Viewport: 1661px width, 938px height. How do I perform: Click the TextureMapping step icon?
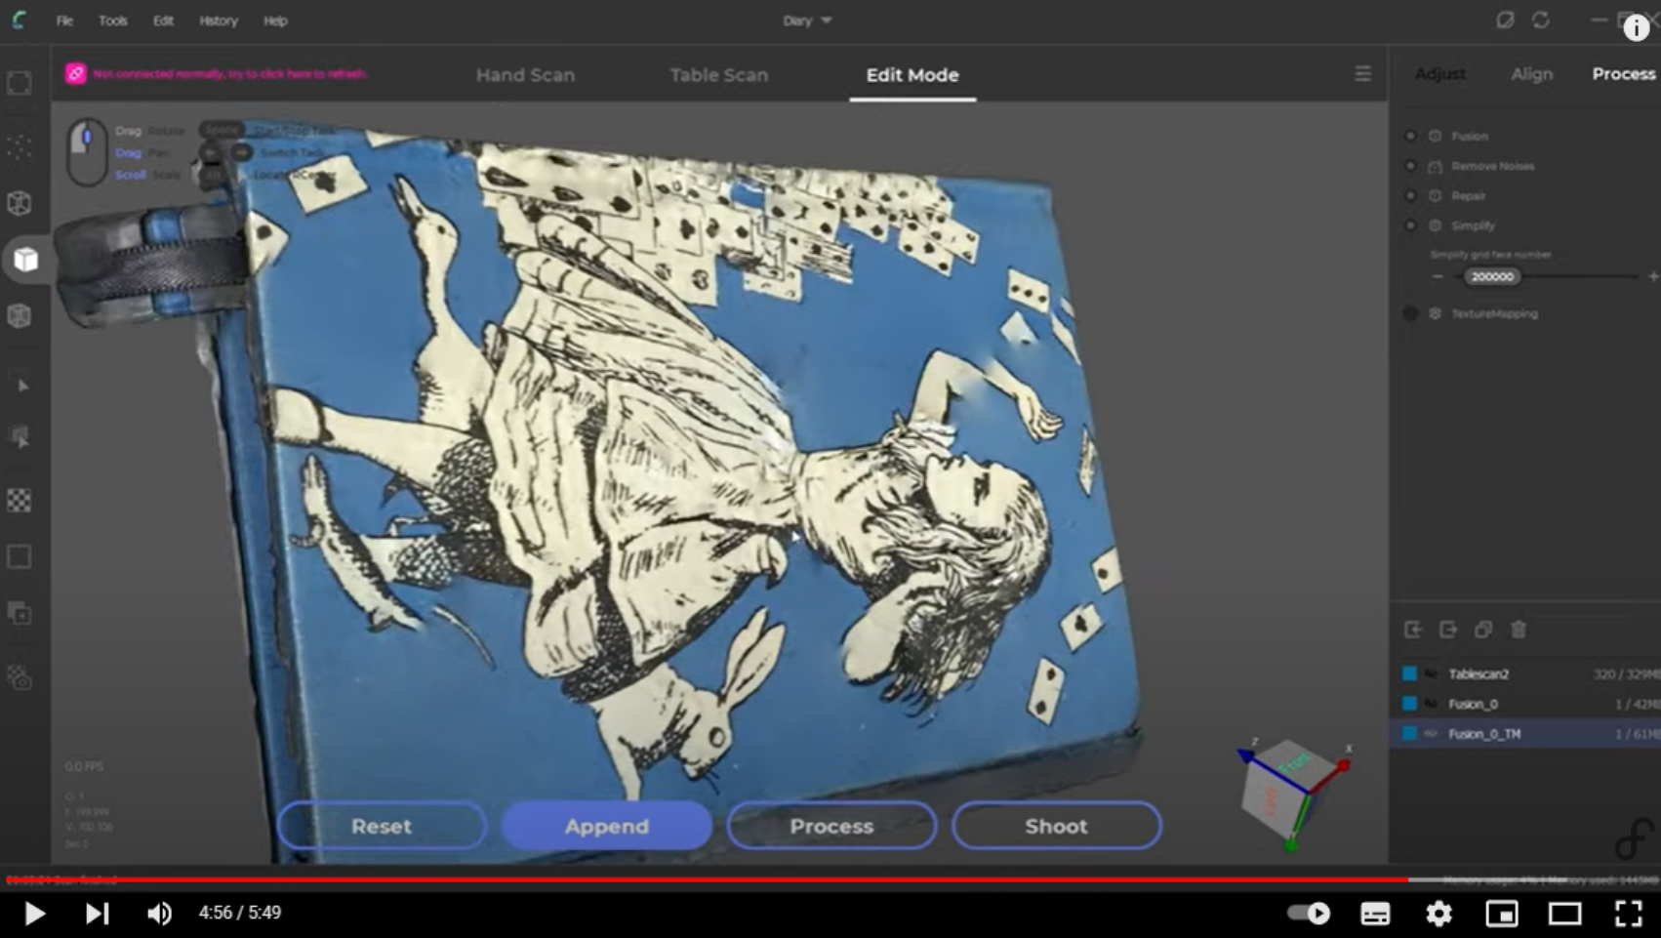click(x=1436, y=313)
